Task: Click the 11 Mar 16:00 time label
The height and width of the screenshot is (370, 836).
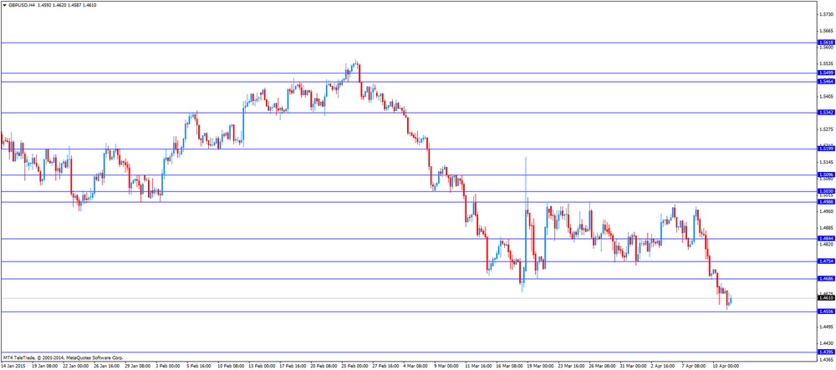Action: pyautogui.click(x=477, y=367)
